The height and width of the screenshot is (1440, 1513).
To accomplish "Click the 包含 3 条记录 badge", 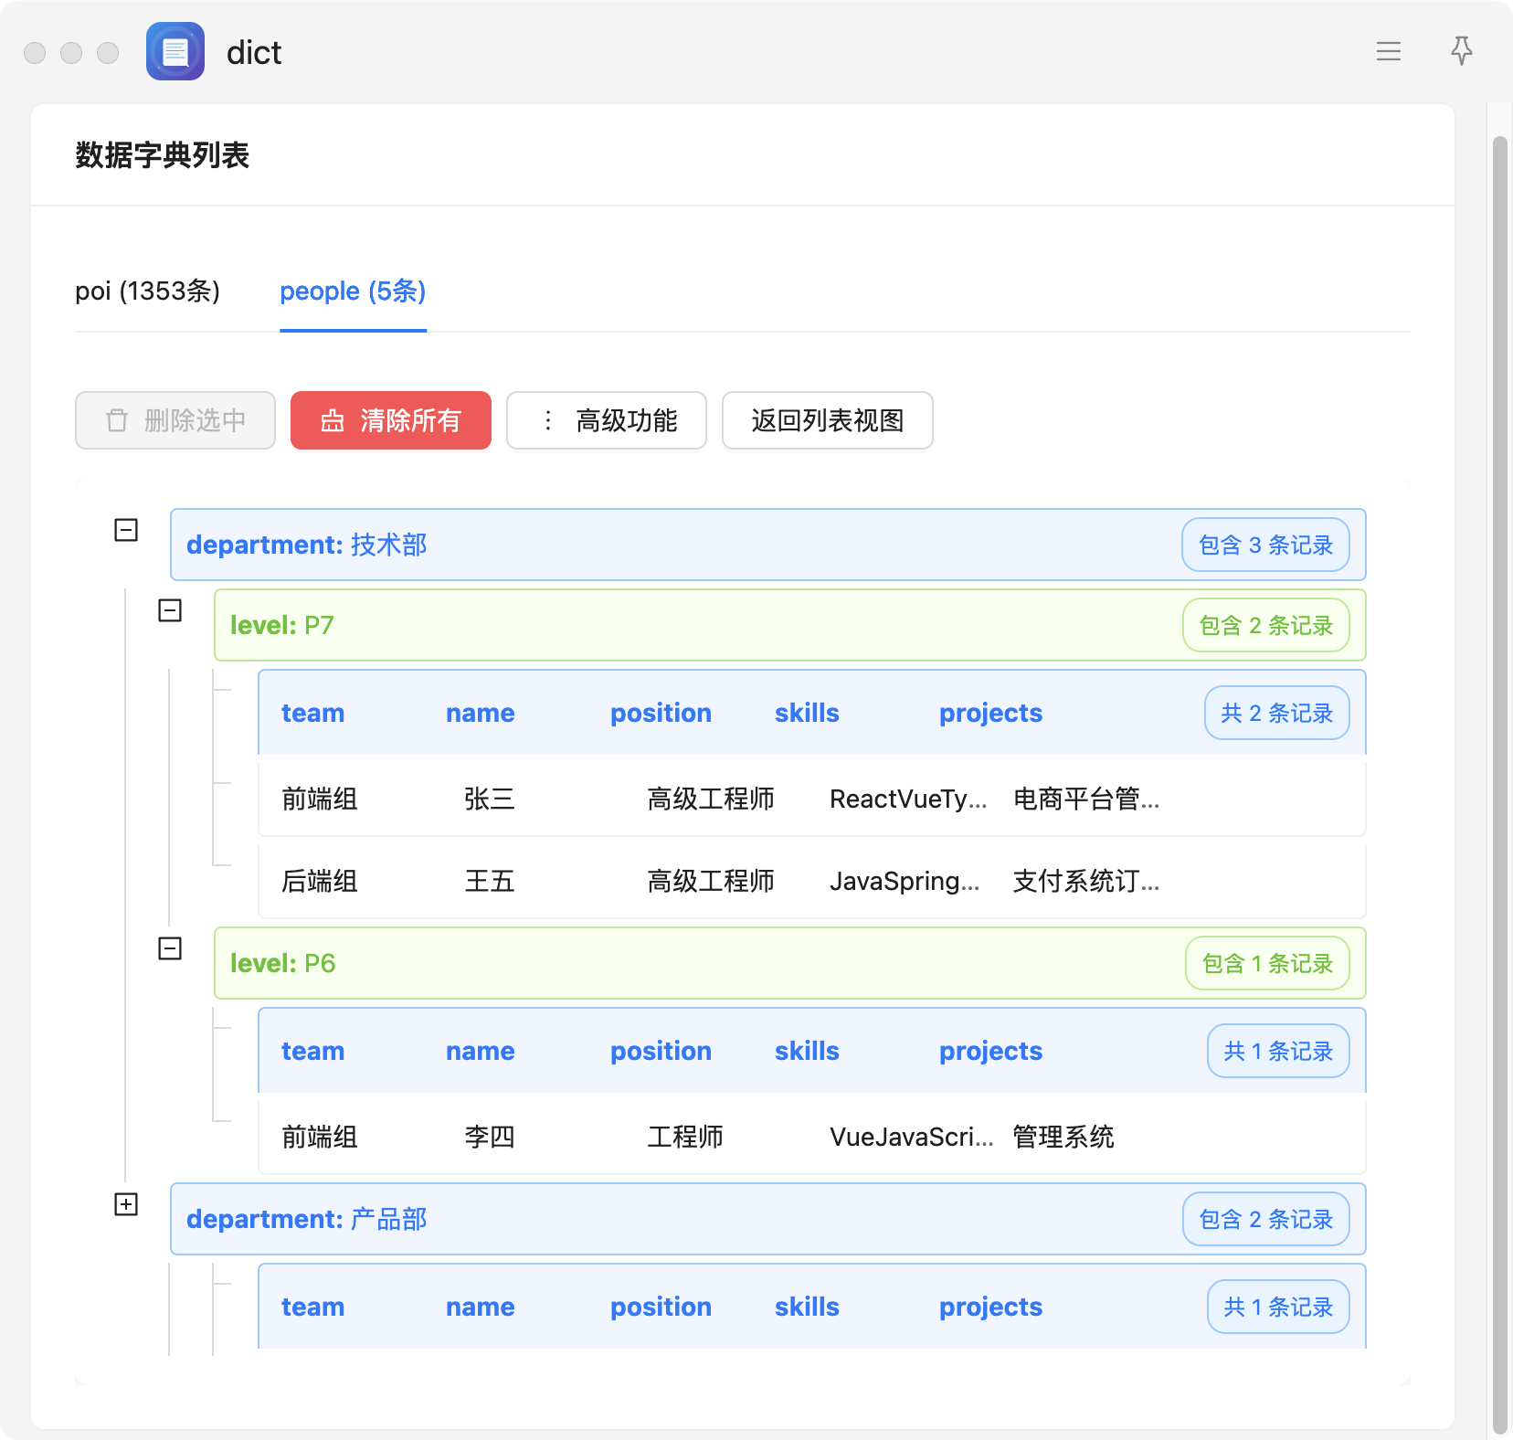I will pos(1265,545).
